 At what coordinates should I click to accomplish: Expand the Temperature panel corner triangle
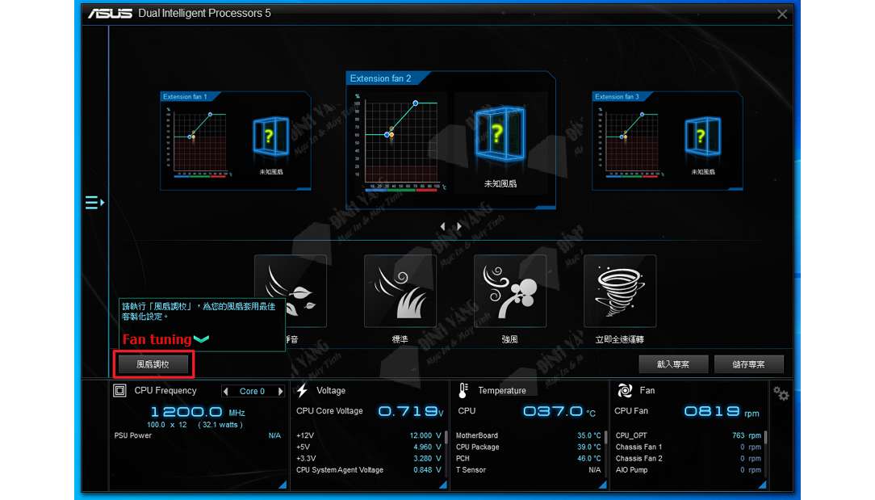point(603,485)
